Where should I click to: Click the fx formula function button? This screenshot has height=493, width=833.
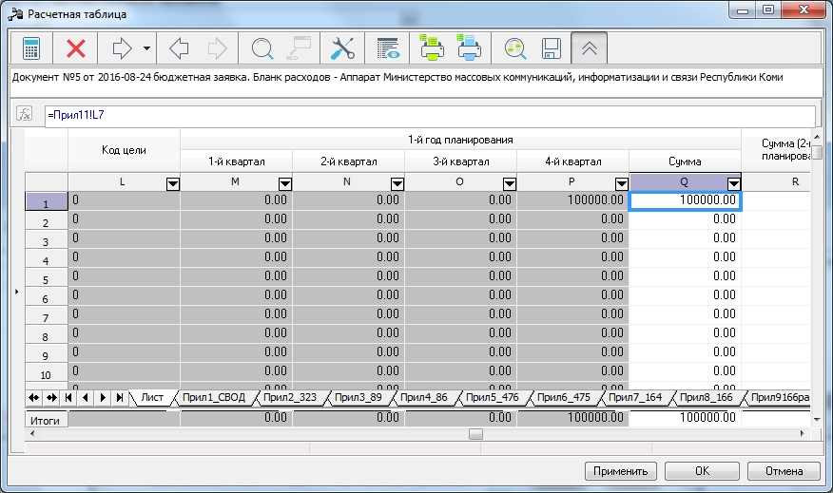tap(25, 114)
